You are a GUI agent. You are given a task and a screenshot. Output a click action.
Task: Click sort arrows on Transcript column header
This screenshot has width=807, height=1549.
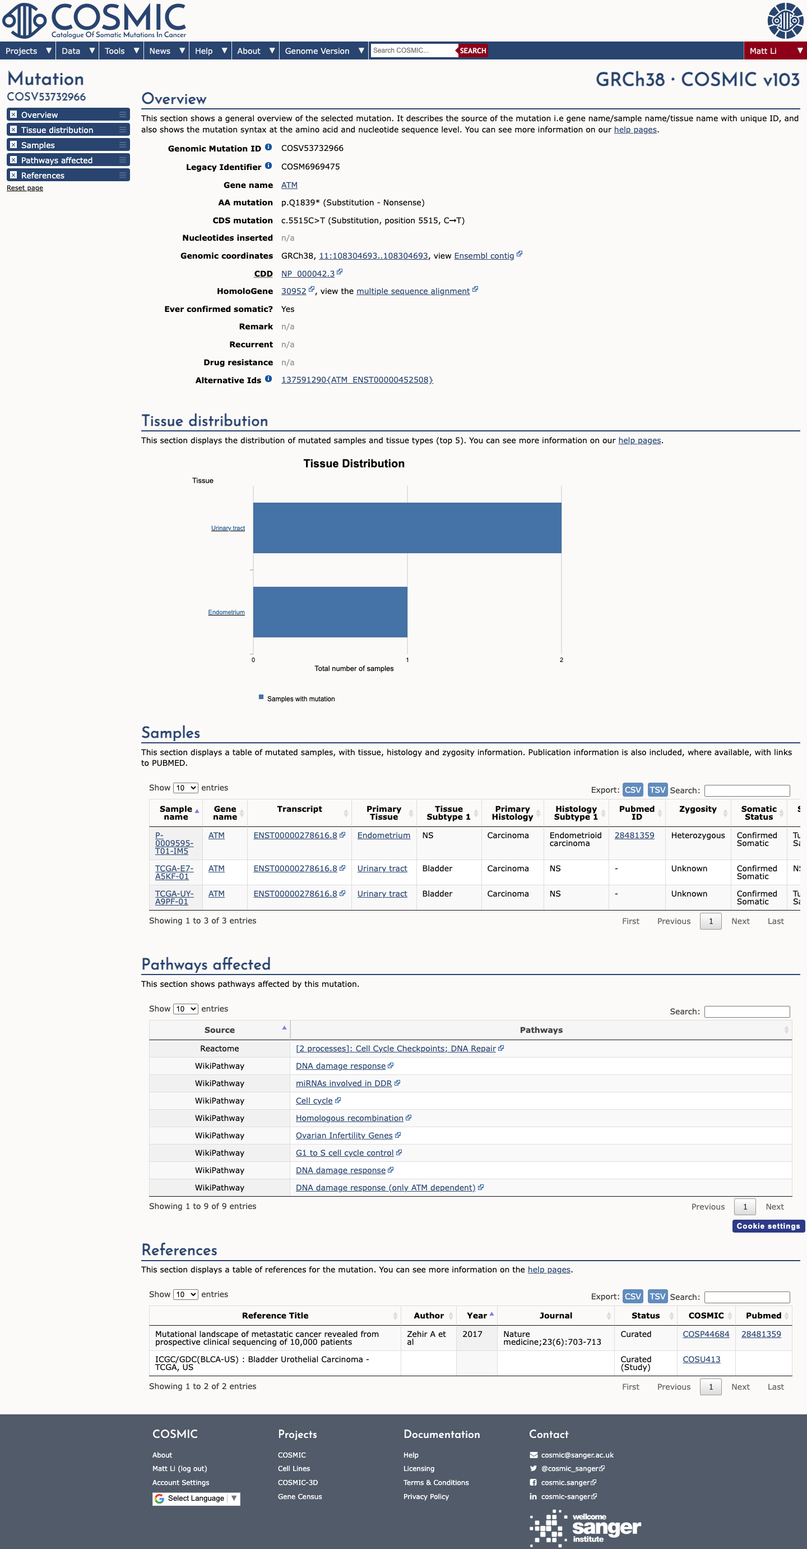point(346,813)
